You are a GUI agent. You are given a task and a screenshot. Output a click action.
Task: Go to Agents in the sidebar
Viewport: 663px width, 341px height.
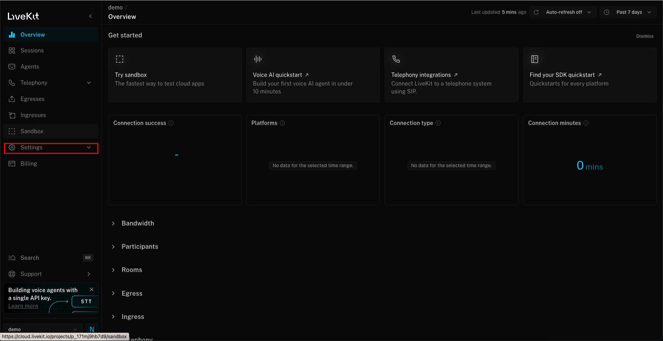(x=30, y=67)
